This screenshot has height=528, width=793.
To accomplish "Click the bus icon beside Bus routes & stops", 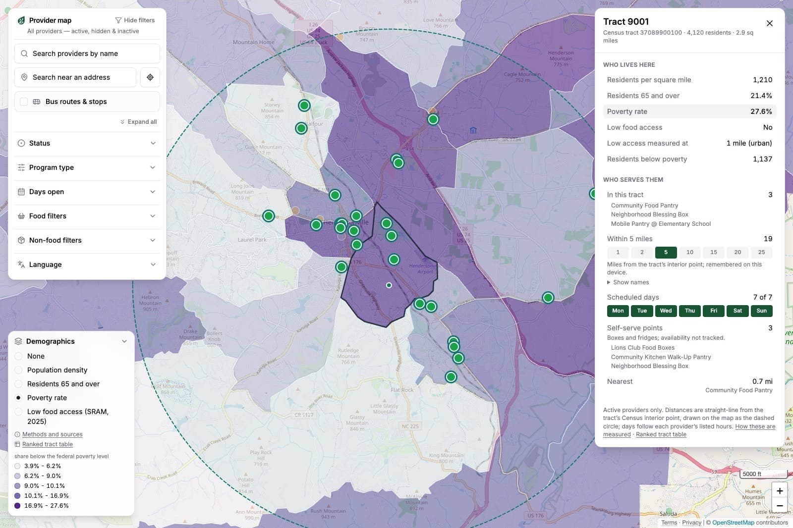I will pos(37,102).
